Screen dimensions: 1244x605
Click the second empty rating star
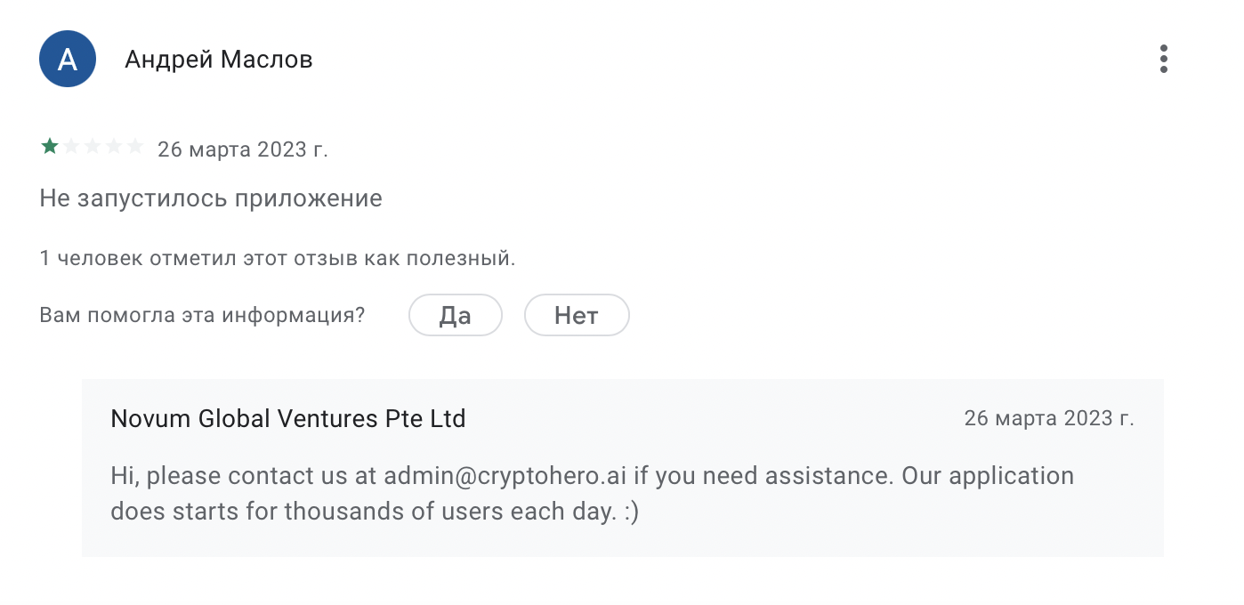pyautogui.click(x=71, y=147)
